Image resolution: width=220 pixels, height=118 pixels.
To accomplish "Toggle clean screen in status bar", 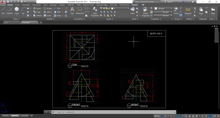I will [x=215, y=116].
